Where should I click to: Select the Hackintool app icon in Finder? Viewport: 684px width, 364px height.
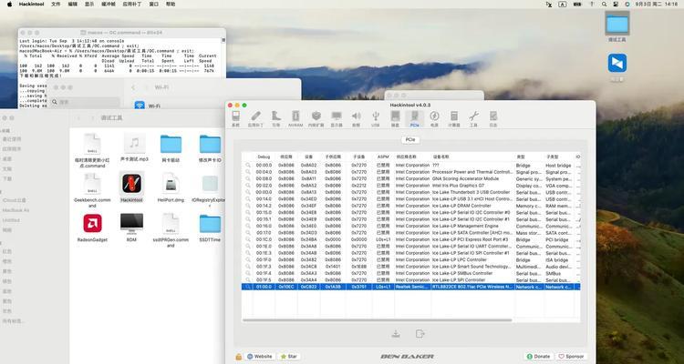click(x=131, y=183)
